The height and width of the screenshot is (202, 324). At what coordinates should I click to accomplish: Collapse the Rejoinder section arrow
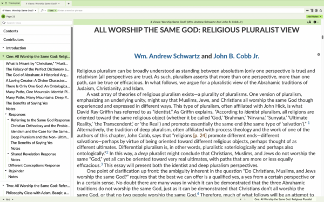6,171
